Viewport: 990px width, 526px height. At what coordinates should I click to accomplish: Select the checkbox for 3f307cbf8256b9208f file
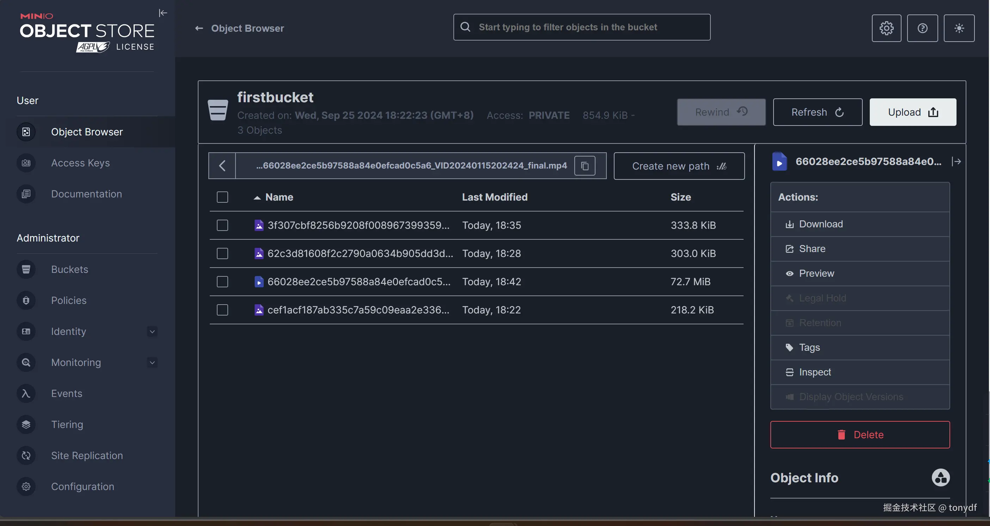coord(222,225)
